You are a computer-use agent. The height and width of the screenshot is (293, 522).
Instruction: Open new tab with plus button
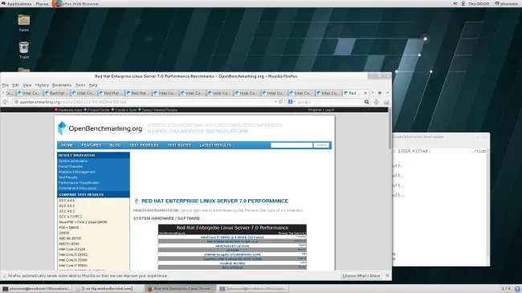pos(380,93)
